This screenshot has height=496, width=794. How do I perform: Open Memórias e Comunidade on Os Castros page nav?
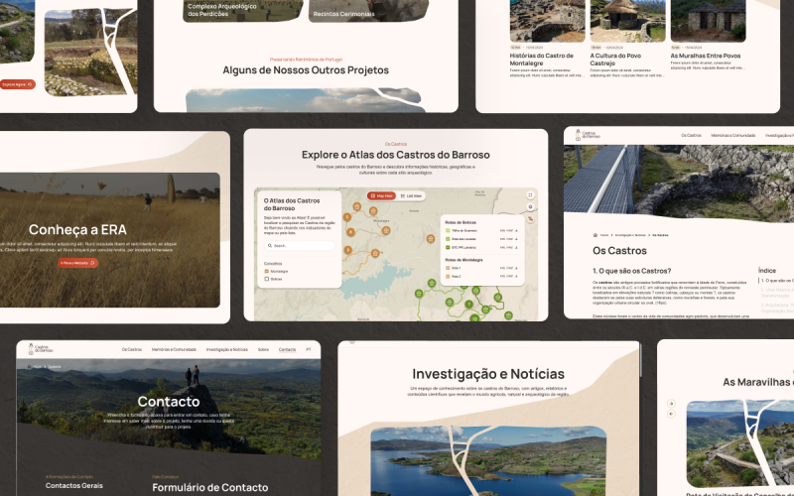pos(733,136)
